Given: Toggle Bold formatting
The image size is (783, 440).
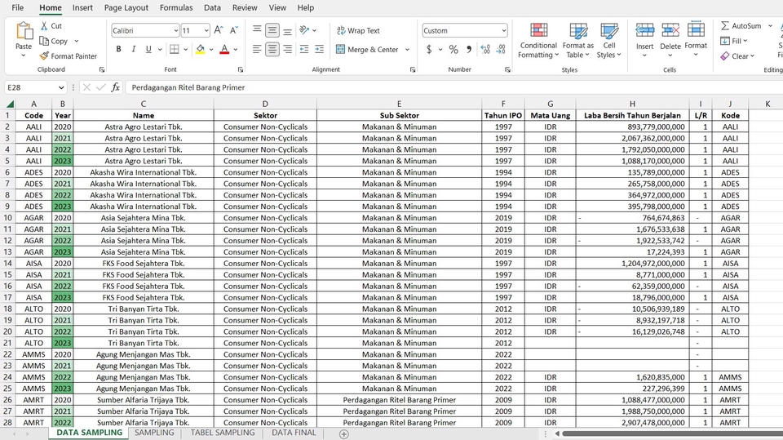Looking at the screenshot, I should 118,49.
